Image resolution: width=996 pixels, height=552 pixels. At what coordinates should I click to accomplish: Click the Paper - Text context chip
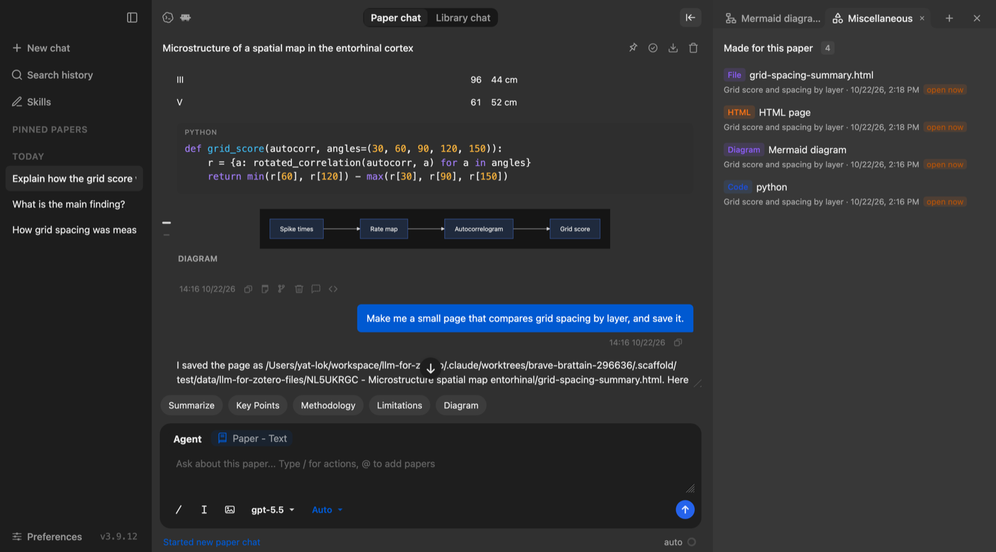[253, 439]
